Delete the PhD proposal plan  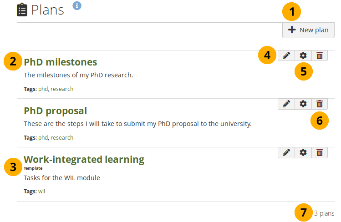tap(320, 104)
